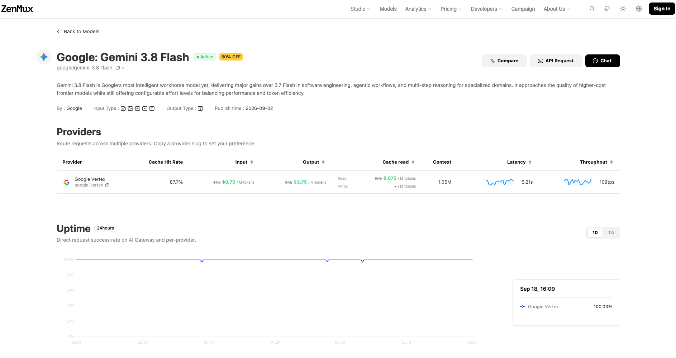Expand the dropdown arrow beside the model slug
676x358 pixels.
[x=123, y=68]
